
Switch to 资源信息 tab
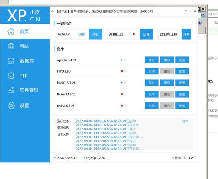tap(63, 128)
